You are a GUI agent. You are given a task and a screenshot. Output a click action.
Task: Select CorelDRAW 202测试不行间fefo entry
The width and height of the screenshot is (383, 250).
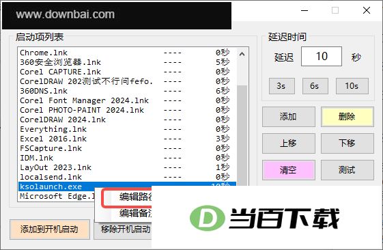[127, 81]
